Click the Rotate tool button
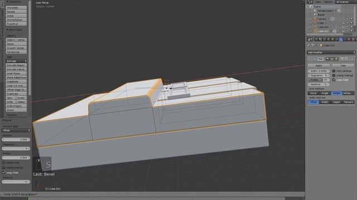The height and width of the screenshot is (200, 357). click(x=16, y=12)
